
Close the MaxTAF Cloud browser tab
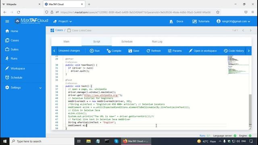pos(82,4)
